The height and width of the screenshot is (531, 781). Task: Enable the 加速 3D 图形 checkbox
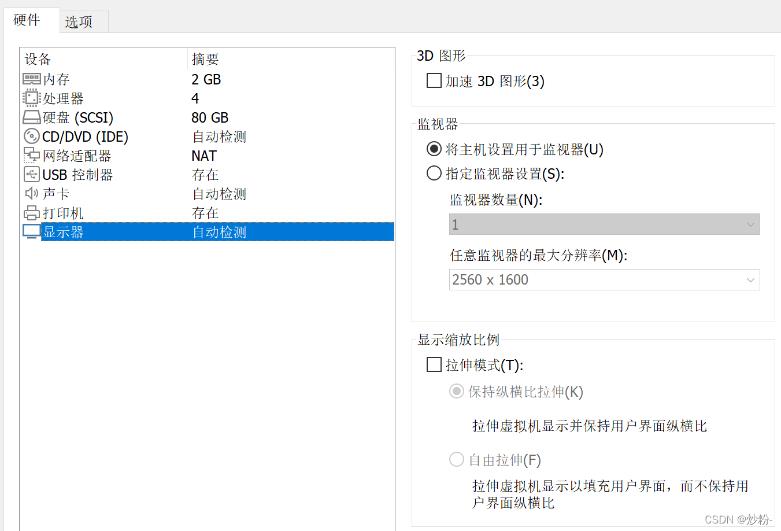point(434,80)
